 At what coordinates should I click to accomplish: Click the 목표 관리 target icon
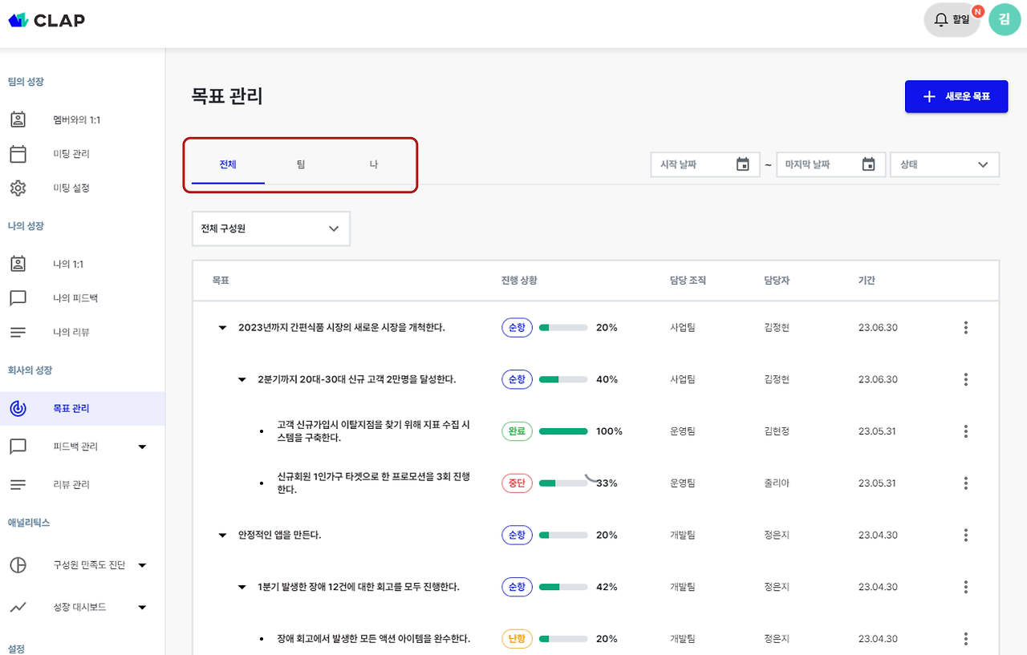18,408
